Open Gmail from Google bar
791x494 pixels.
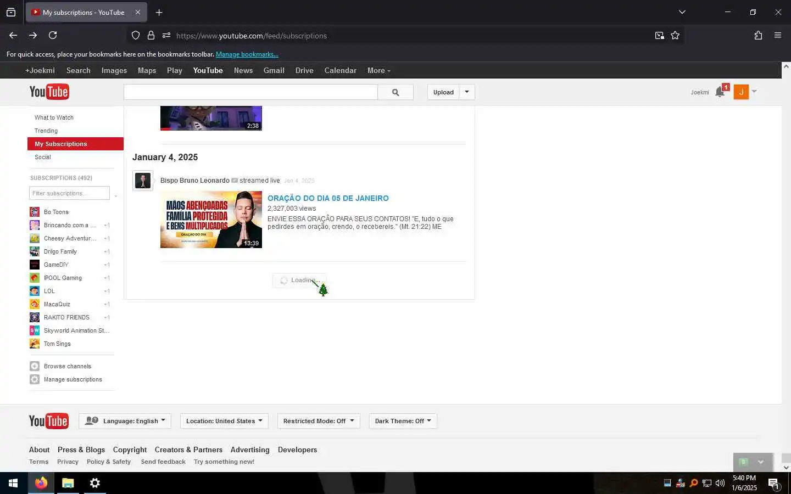tap(274, 70)
